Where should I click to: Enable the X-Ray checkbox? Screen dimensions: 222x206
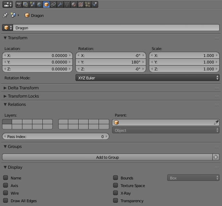[115, 193]
